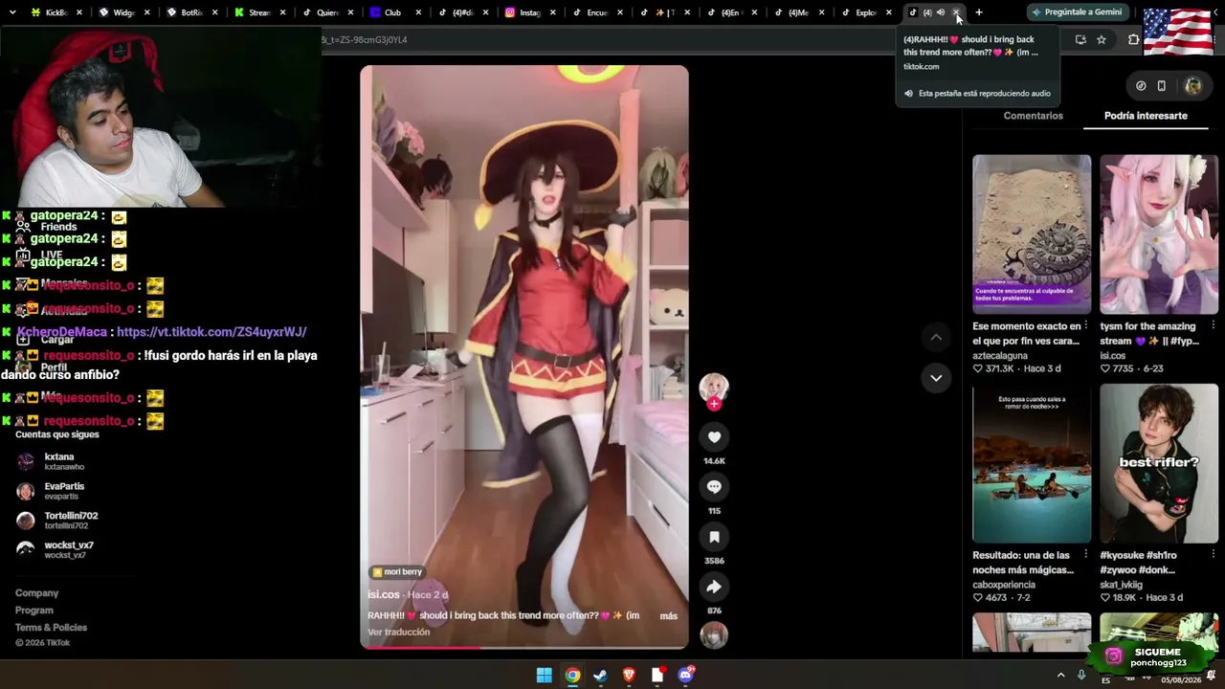Image resolution: width=1225 pixels, height=689 pixels.
Task: Open the Terms & Policies footer link
Action: 51,628
